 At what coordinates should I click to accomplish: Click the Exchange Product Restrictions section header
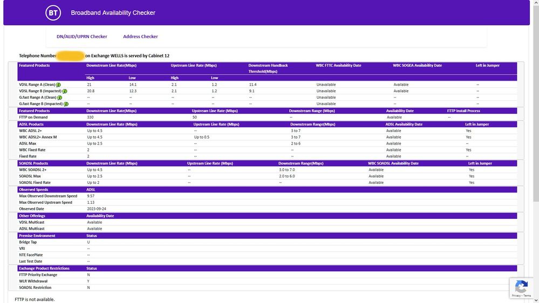(44, 268)
